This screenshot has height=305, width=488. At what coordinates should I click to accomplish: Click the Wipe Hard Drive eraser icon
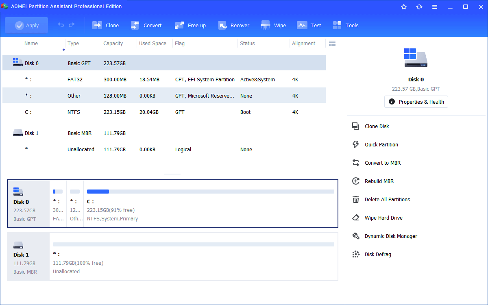(356, 218)
